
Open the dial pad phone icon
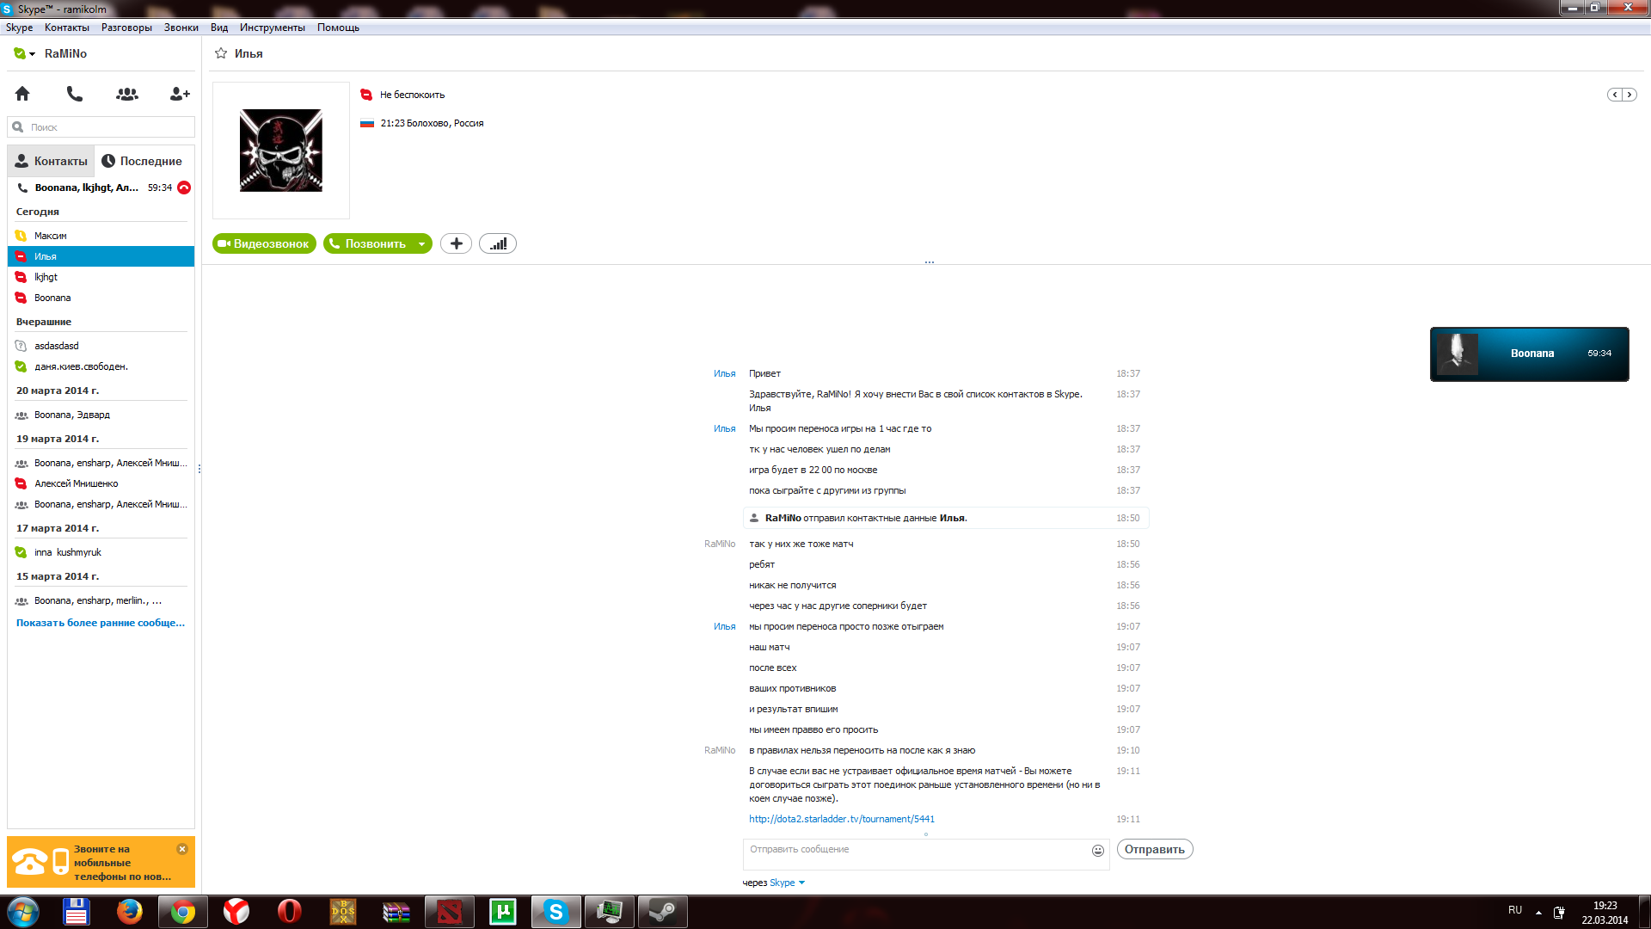point(75,94)
